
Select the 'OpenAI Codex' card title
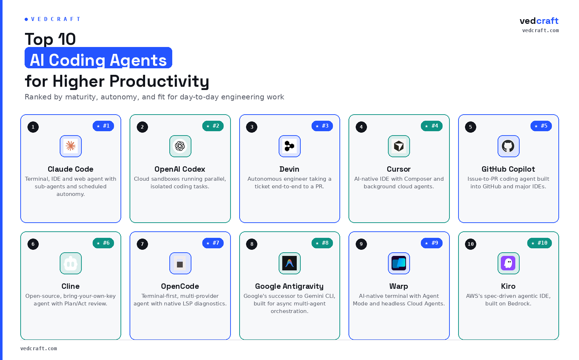[x=180, y=169]
